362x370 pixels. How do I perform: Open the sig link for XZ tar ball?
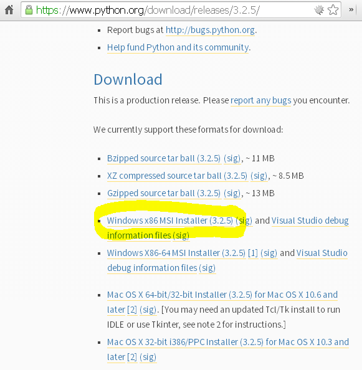[259, 176]
